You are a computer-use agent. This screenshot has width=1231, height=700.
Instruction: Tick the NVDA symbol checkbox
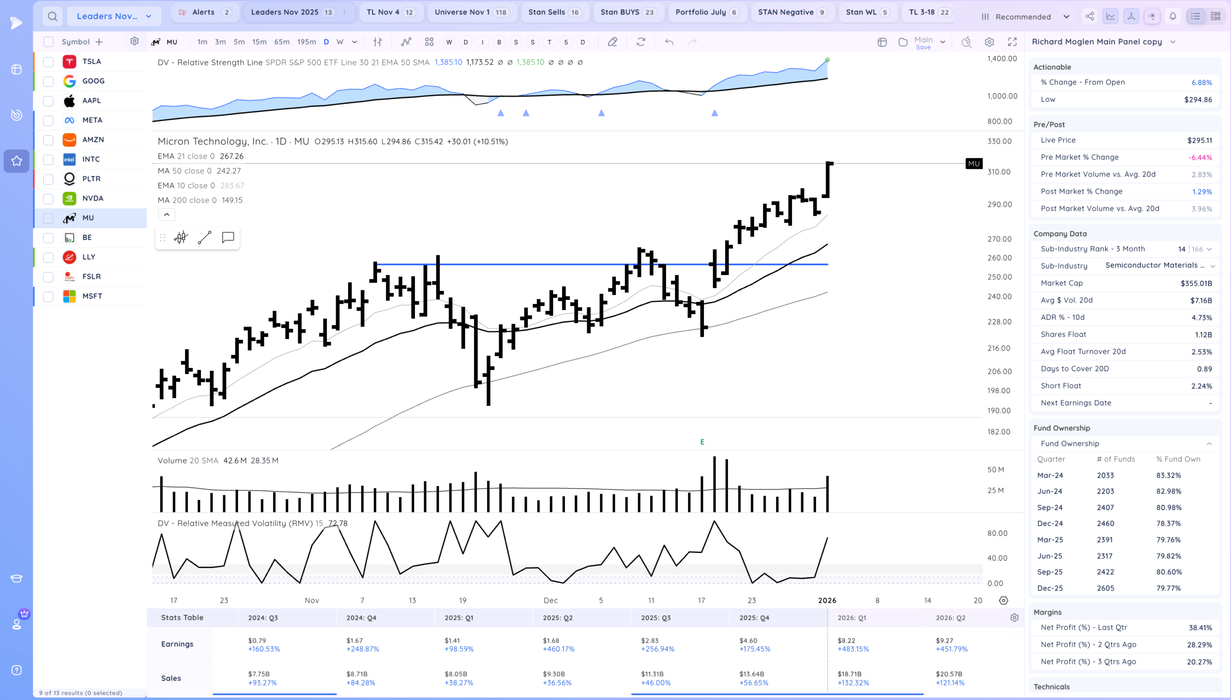[x=49, y=199]
